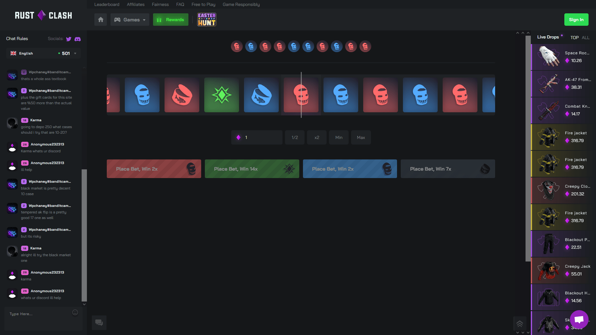Open the emoji picker in the chat input
The width and height of the screenshot is (596, 335).
click(75, 313)
